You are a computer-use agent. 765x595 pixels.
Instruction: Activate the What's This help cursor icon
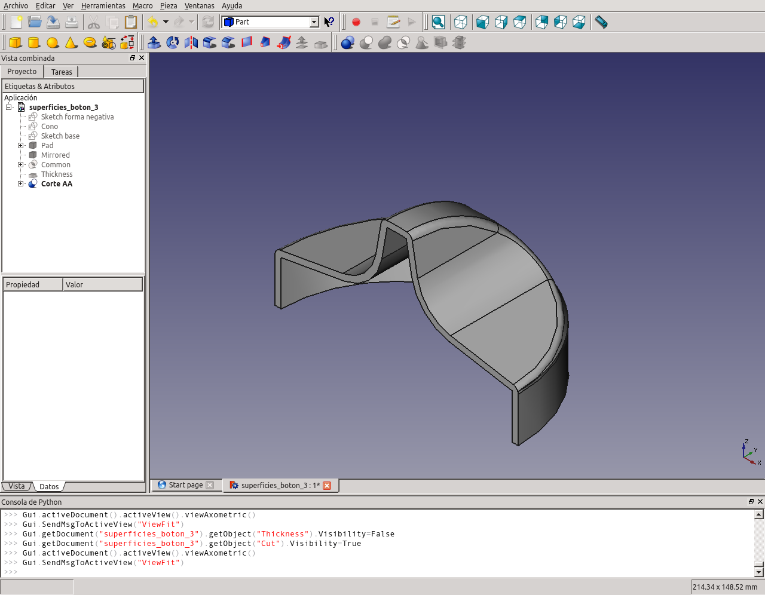point(329,22)
